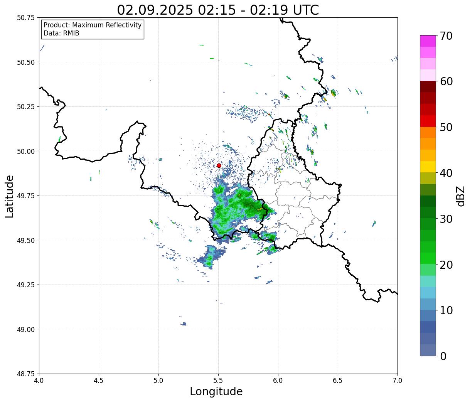Click the yellow colorbar swatch above 40
The image size is (470, 401).
(x=428, y=167)
